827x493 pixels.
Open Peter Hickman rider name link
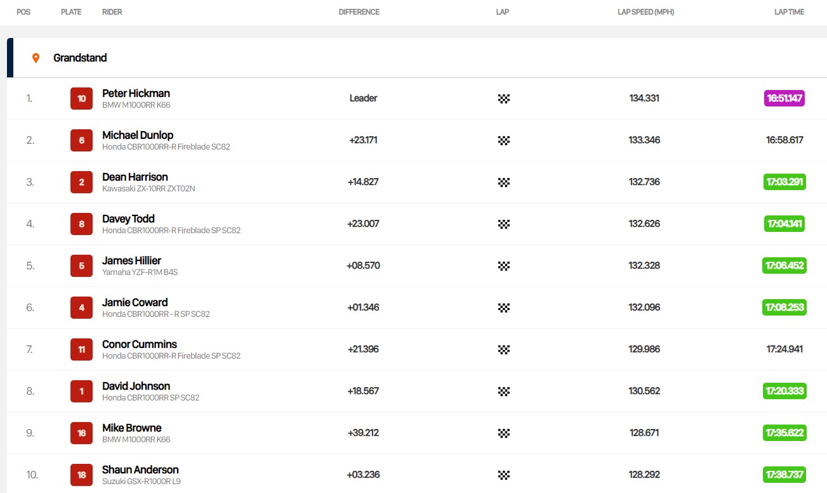136,93
